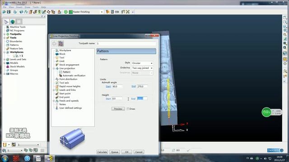Click the Save Project disk icon
The image size is (289, 162).
(9, 12)
